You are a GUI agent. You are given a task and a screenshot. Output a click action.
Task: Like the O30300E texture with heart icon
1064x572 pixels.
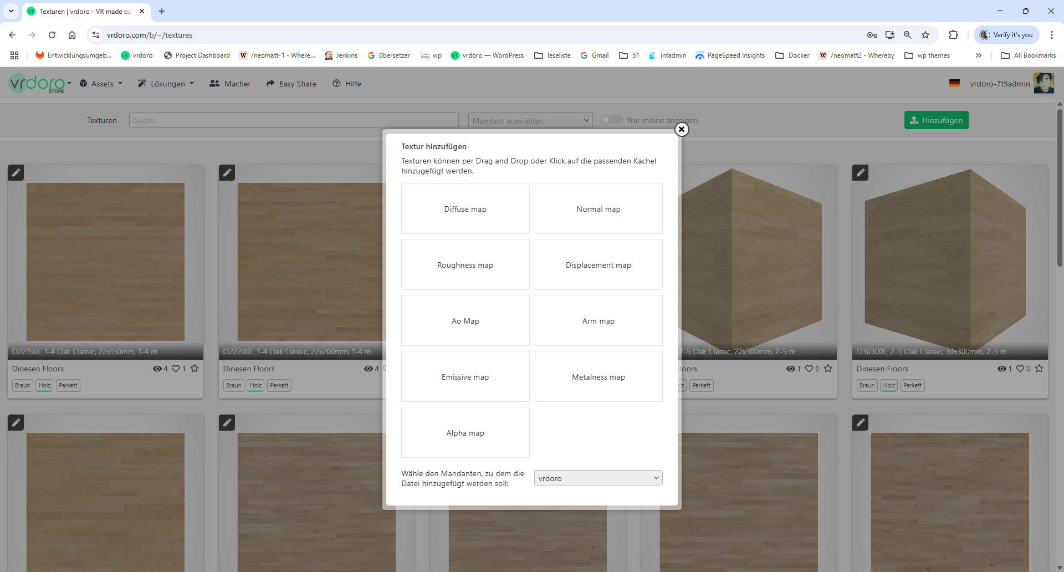(x=1020, y=369)
